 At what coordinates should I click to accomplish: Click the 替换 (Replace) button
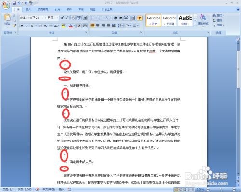pos(217,20)
